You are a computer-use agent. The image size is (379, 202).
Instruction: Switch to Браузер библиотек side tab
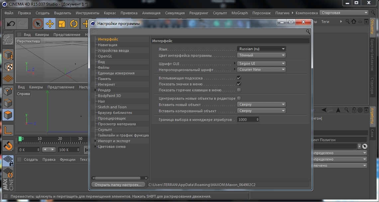pos(372,55)
